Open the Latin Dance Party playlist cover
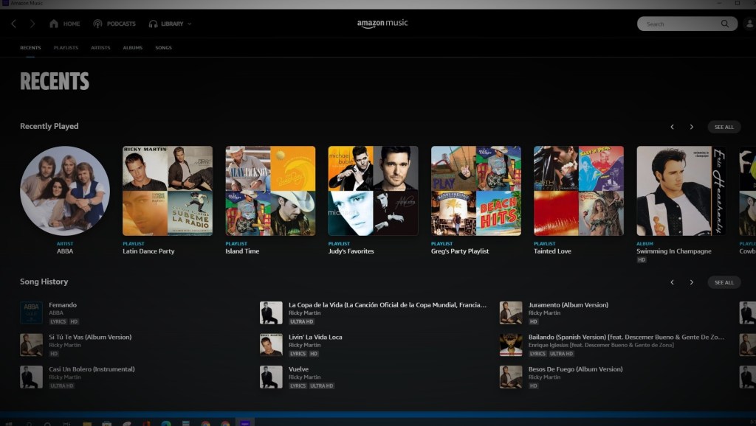The image size is (756, 426). pos(168,191)
